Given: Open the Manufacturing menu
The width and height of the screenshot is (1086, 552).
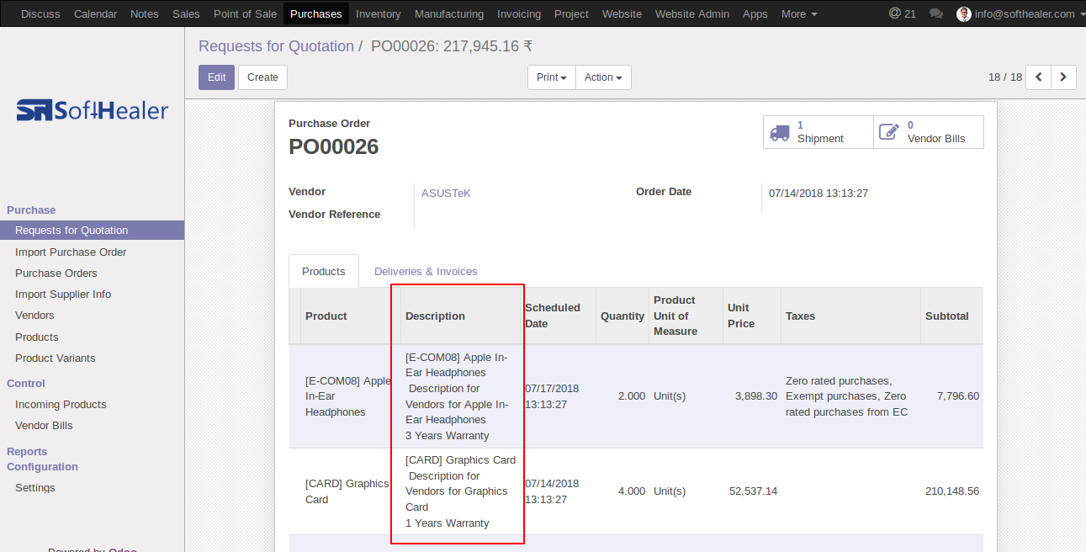Looking at the screenshot, I should (x=449, y=14).
